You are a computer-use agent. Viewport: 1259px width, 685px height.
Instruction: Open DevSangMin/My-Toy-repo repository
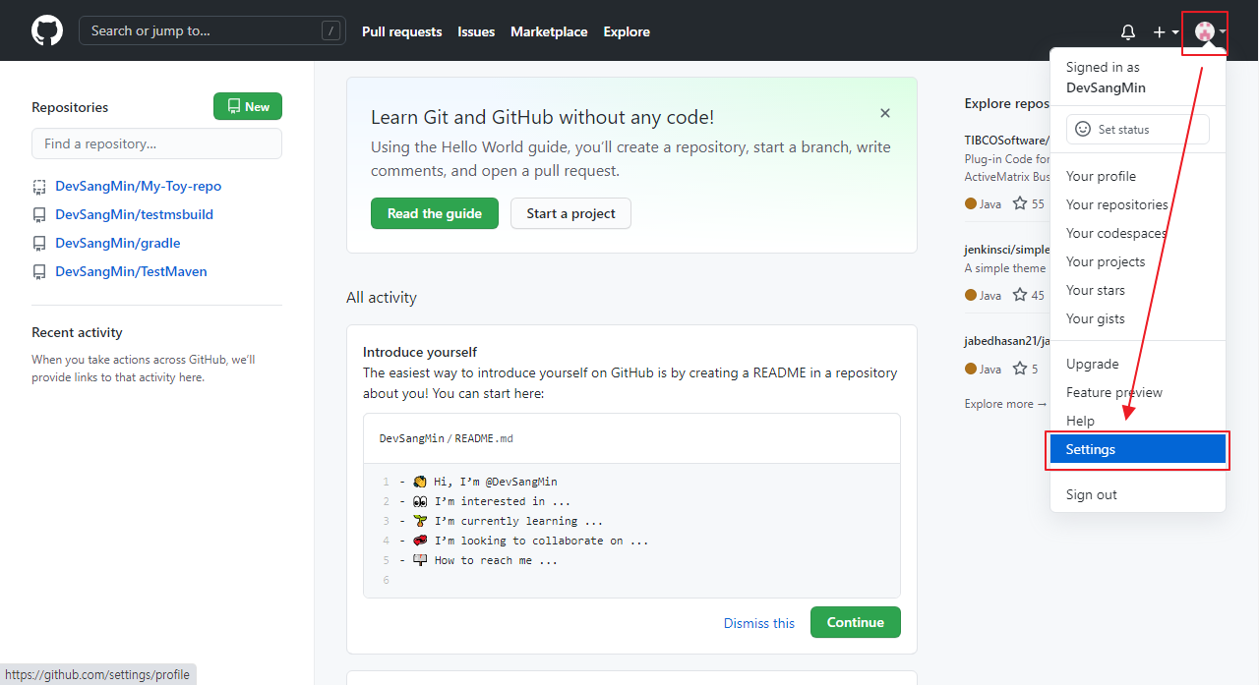click(x=139, y=186)
